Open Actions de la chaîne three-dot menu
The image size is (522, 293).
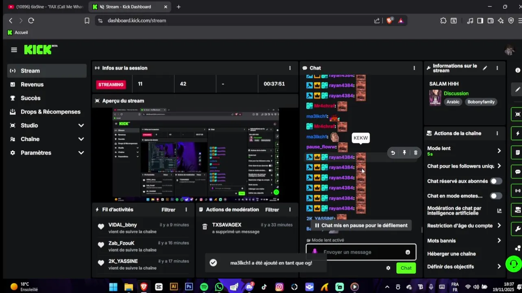click(x=497, y=133)
